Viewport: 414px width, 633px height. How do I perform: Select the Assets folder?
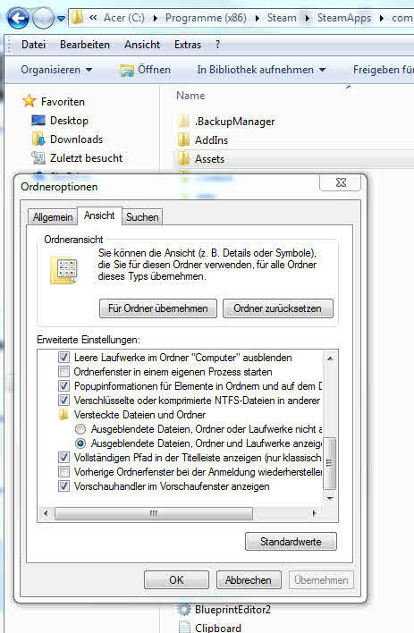click(295, 158)
